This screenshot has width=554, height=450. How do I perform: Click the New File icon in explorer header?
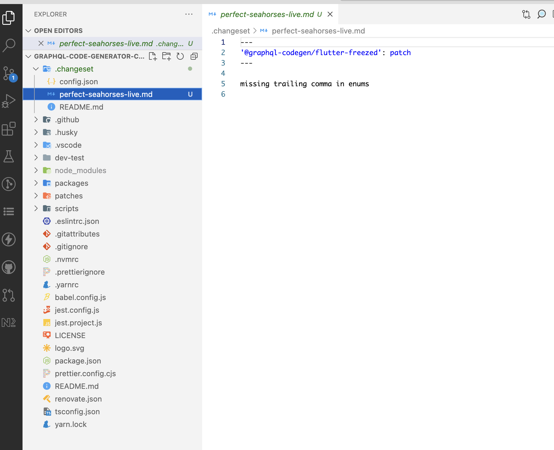[153, 56]
